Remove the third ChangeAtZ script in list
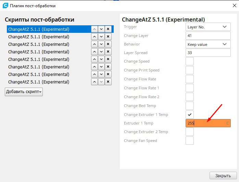Screen dimensions: 239x182 click(x=108, y=44)
